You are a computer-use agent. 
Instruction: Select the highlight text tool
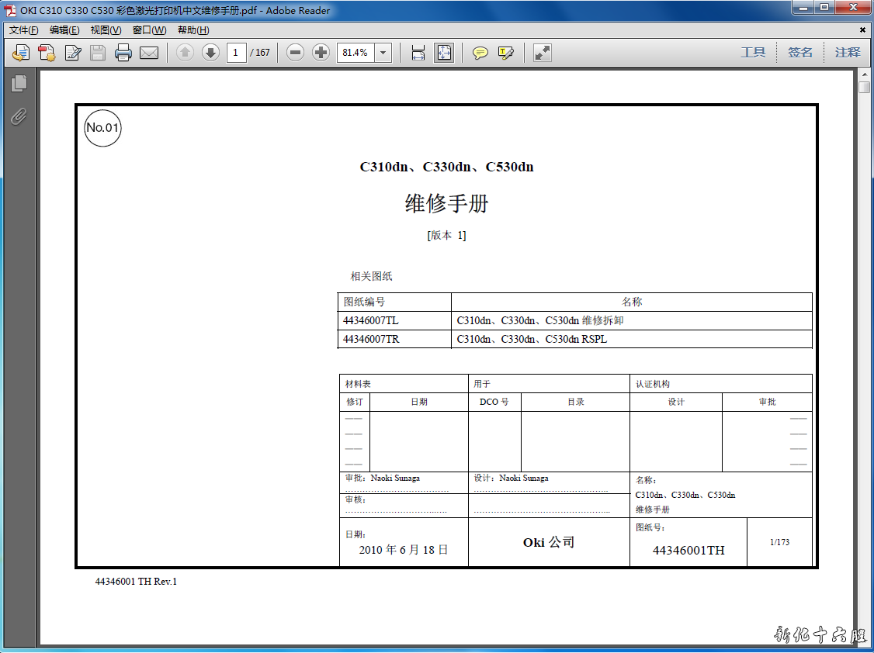point(506,53)
